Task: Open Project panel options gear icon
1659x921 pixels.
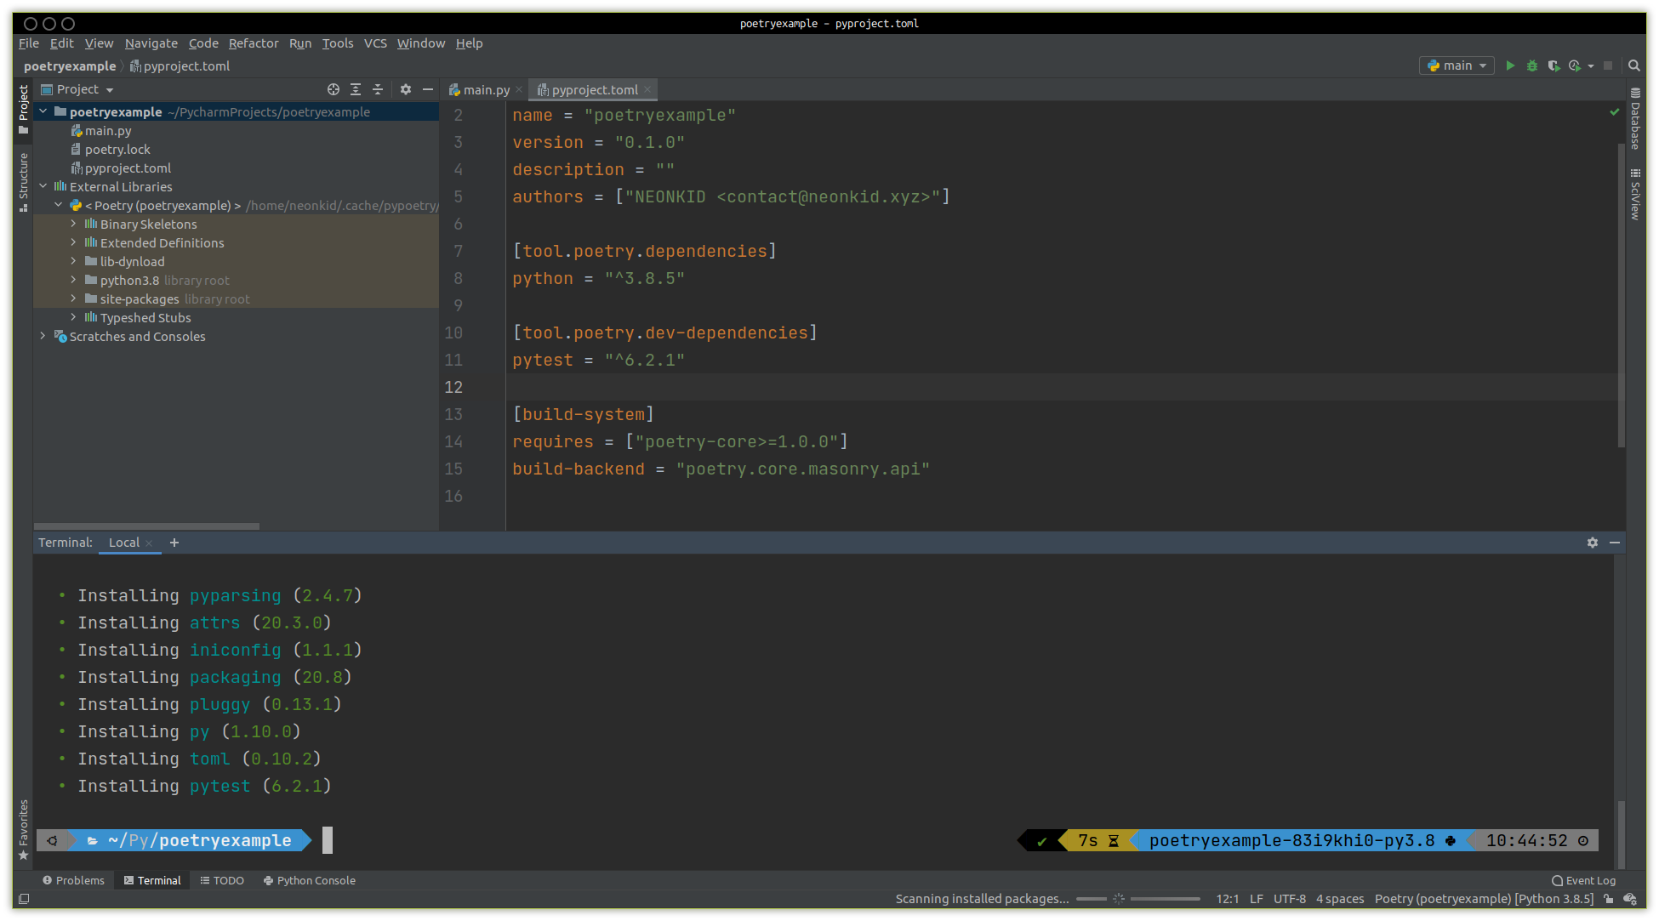Action: pyautogui.click(x=406, y=89)
